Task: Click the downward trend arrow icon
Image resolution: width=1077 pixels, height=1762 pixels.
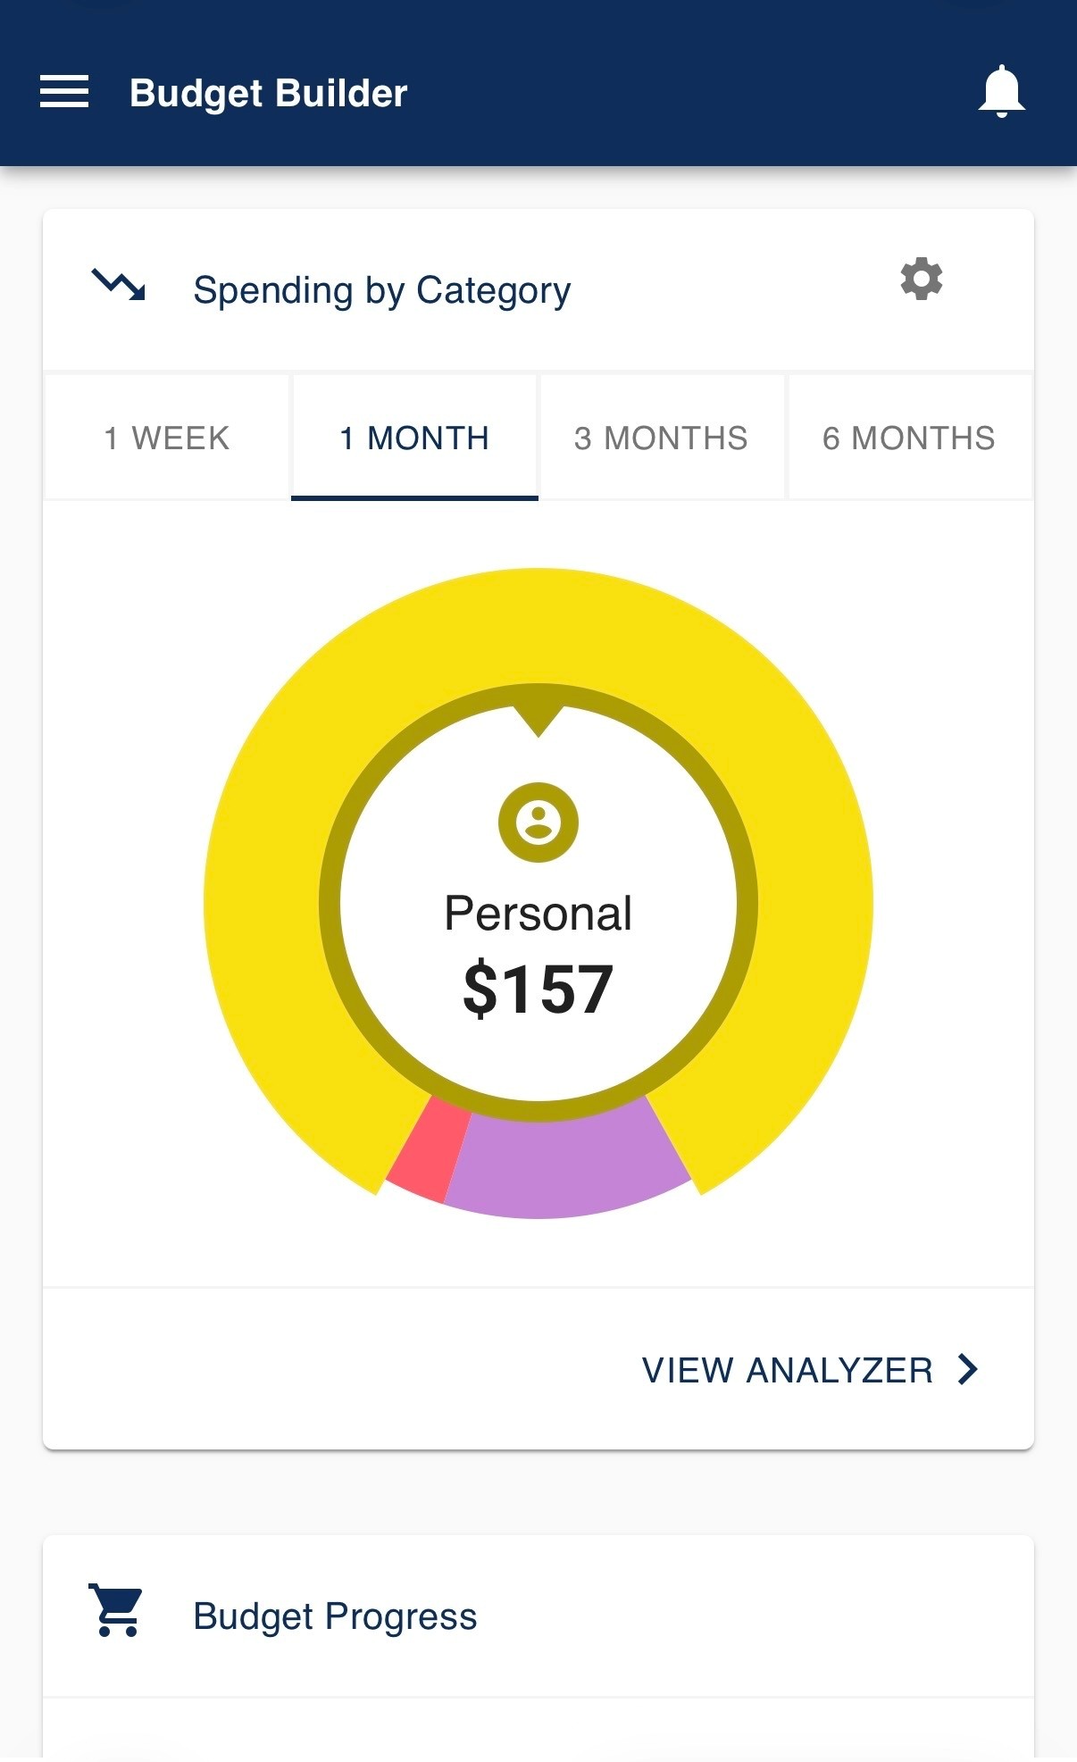Action: pos(119,285)
